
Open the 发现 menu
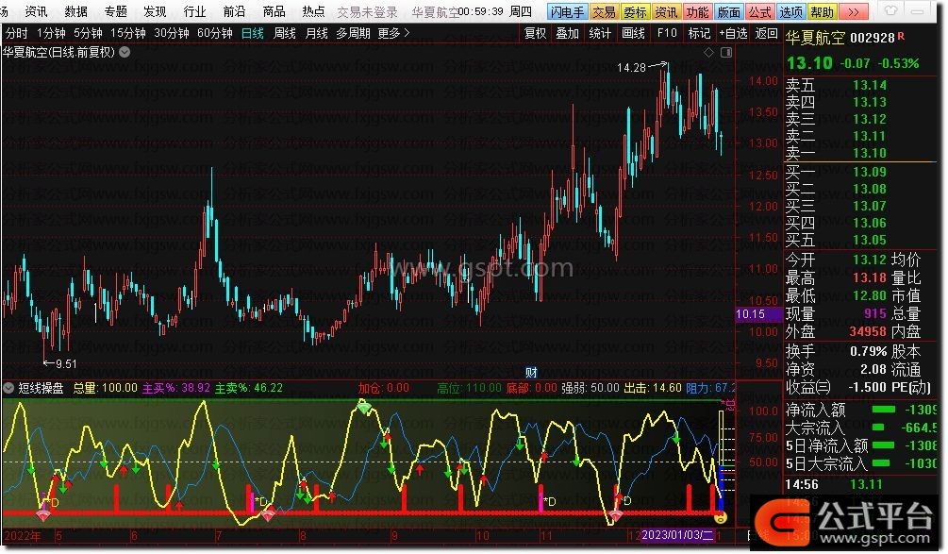[x=155, y=11]
